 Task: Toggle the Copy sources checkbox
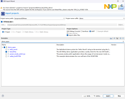(x=67, y=33)
